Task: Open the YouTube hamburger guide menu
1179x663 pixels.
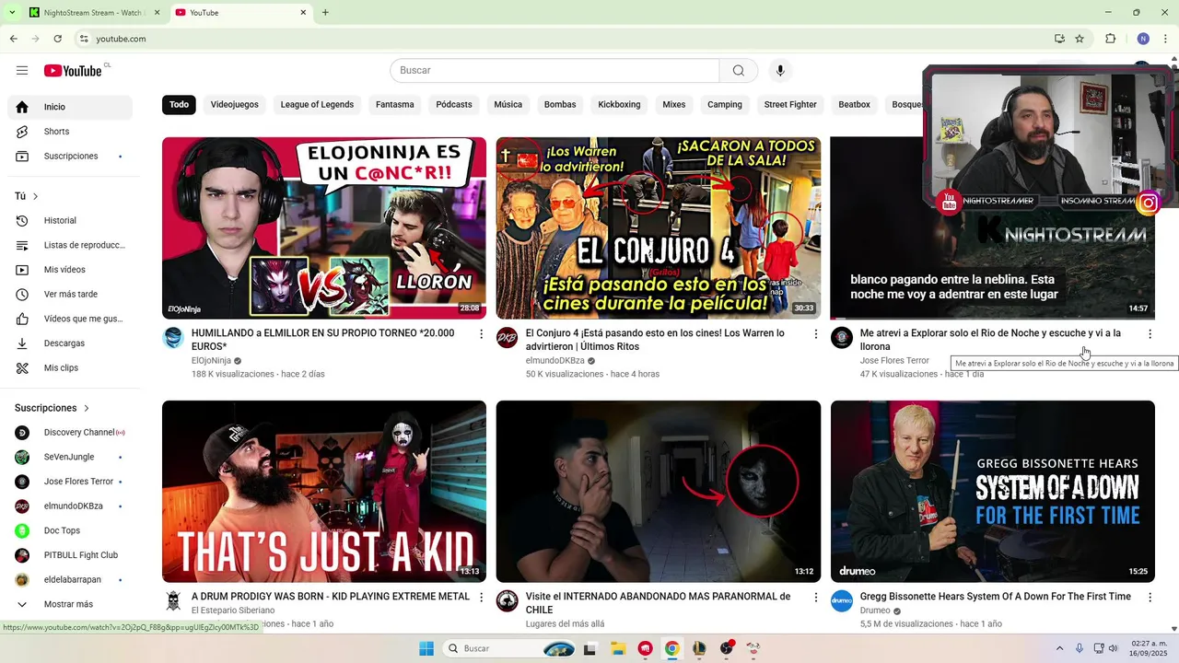Action: (x=22, y=71)
